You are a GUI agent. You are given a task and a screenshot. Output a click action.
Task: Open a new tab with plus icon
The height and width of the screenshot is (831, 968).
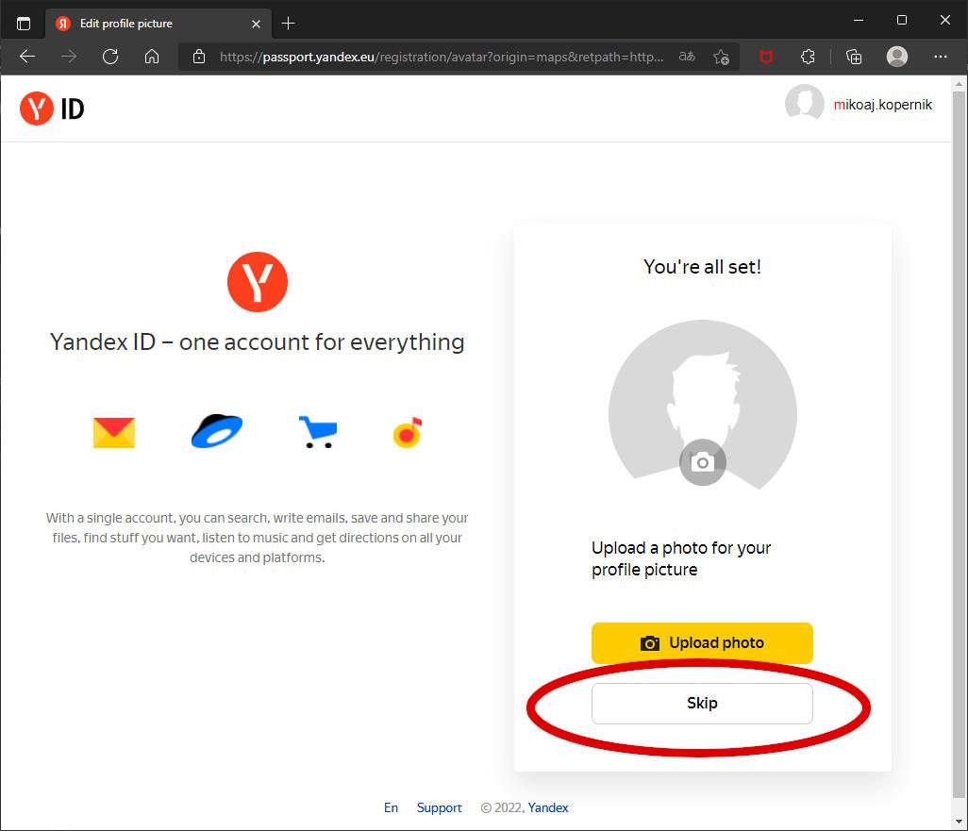pos(288,24)
